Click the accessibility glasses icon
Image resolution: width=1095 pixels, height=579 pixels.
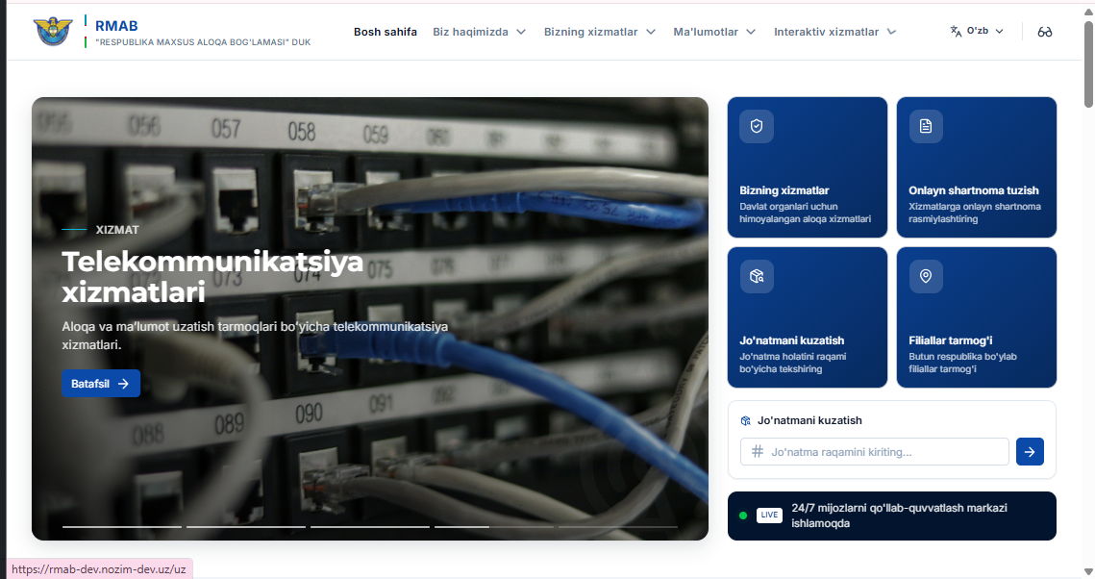click(x=1045, y=32)
